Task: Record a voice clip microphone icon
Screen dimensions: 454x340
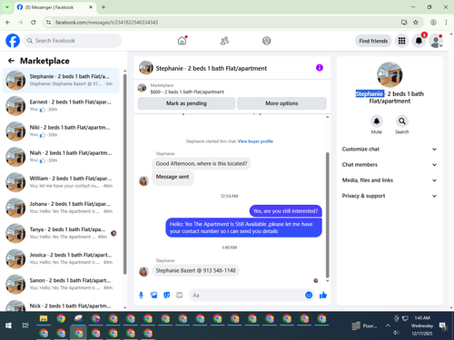Action: tap(141, 295)
